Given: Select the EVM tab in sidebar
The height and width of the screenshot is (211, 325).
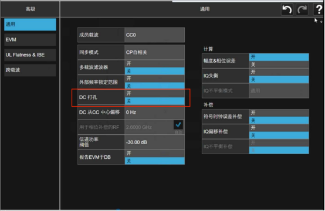Looking at the screenshot, I should pos(30,39).
